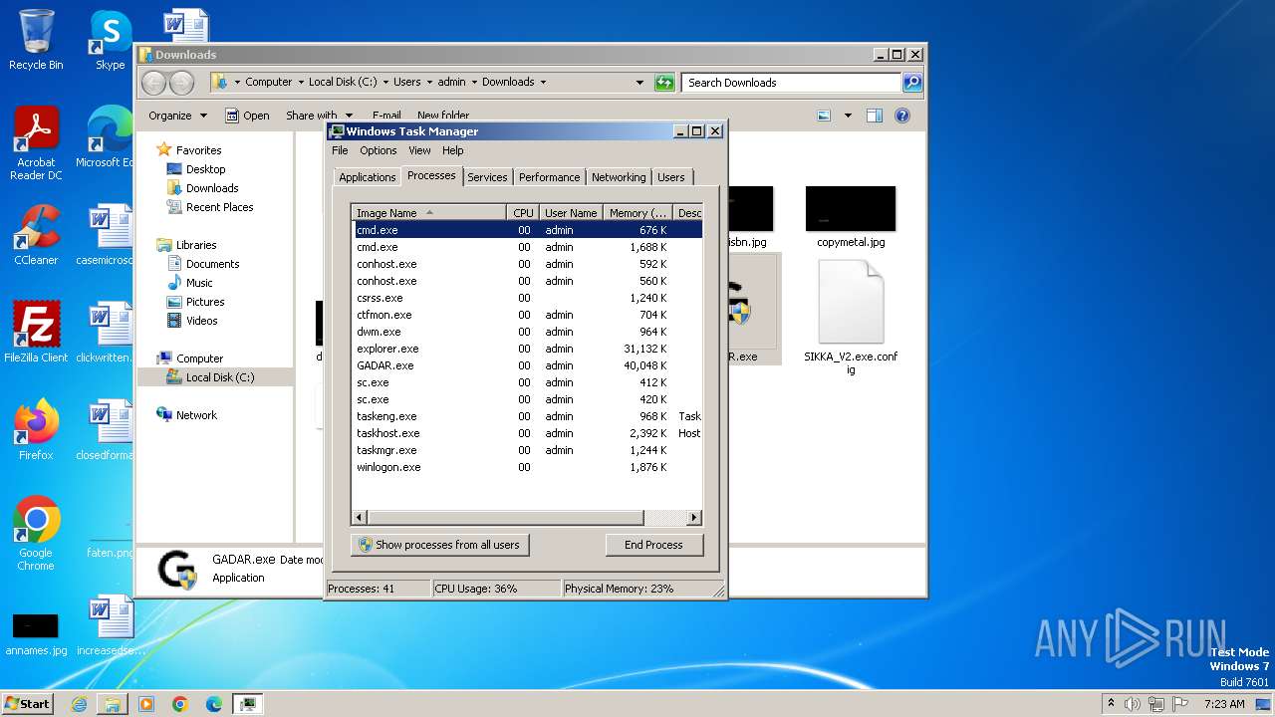Open the Recycle Bin desktop icon
1275x717 pixels.
coord(36,40)
